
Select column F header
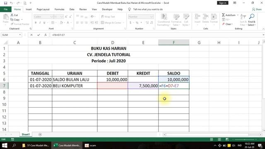pos(173,42)
